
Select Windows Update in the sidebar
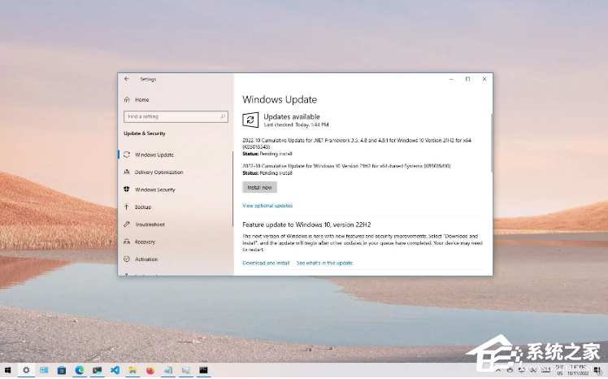pyautogui.click(x=154, y=155)
